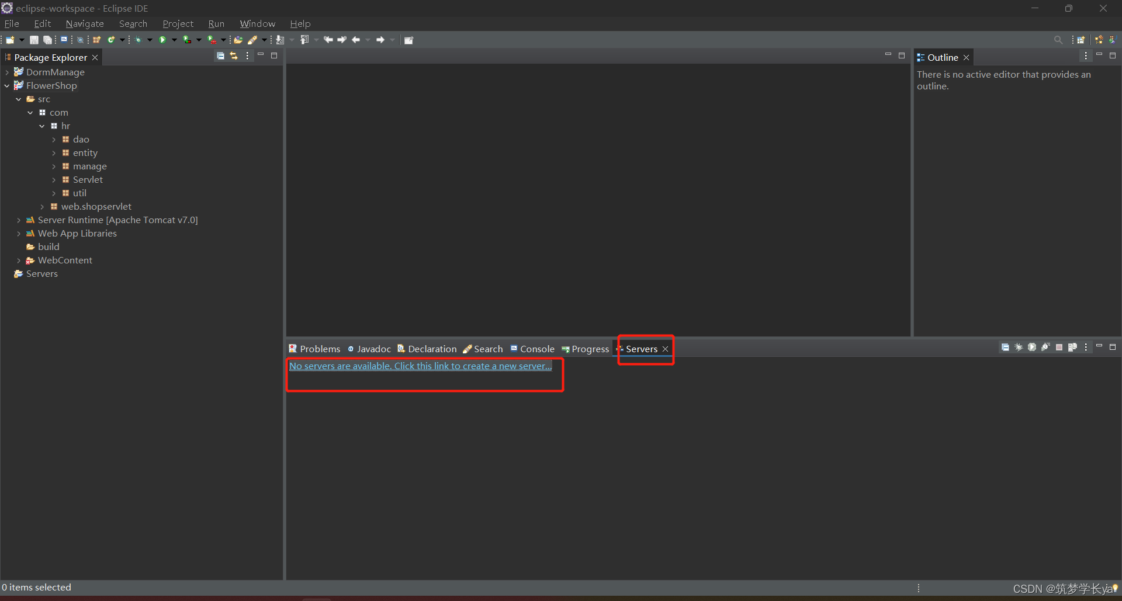
Task: Open the Window menu
Action: click(x=257, y=24)
